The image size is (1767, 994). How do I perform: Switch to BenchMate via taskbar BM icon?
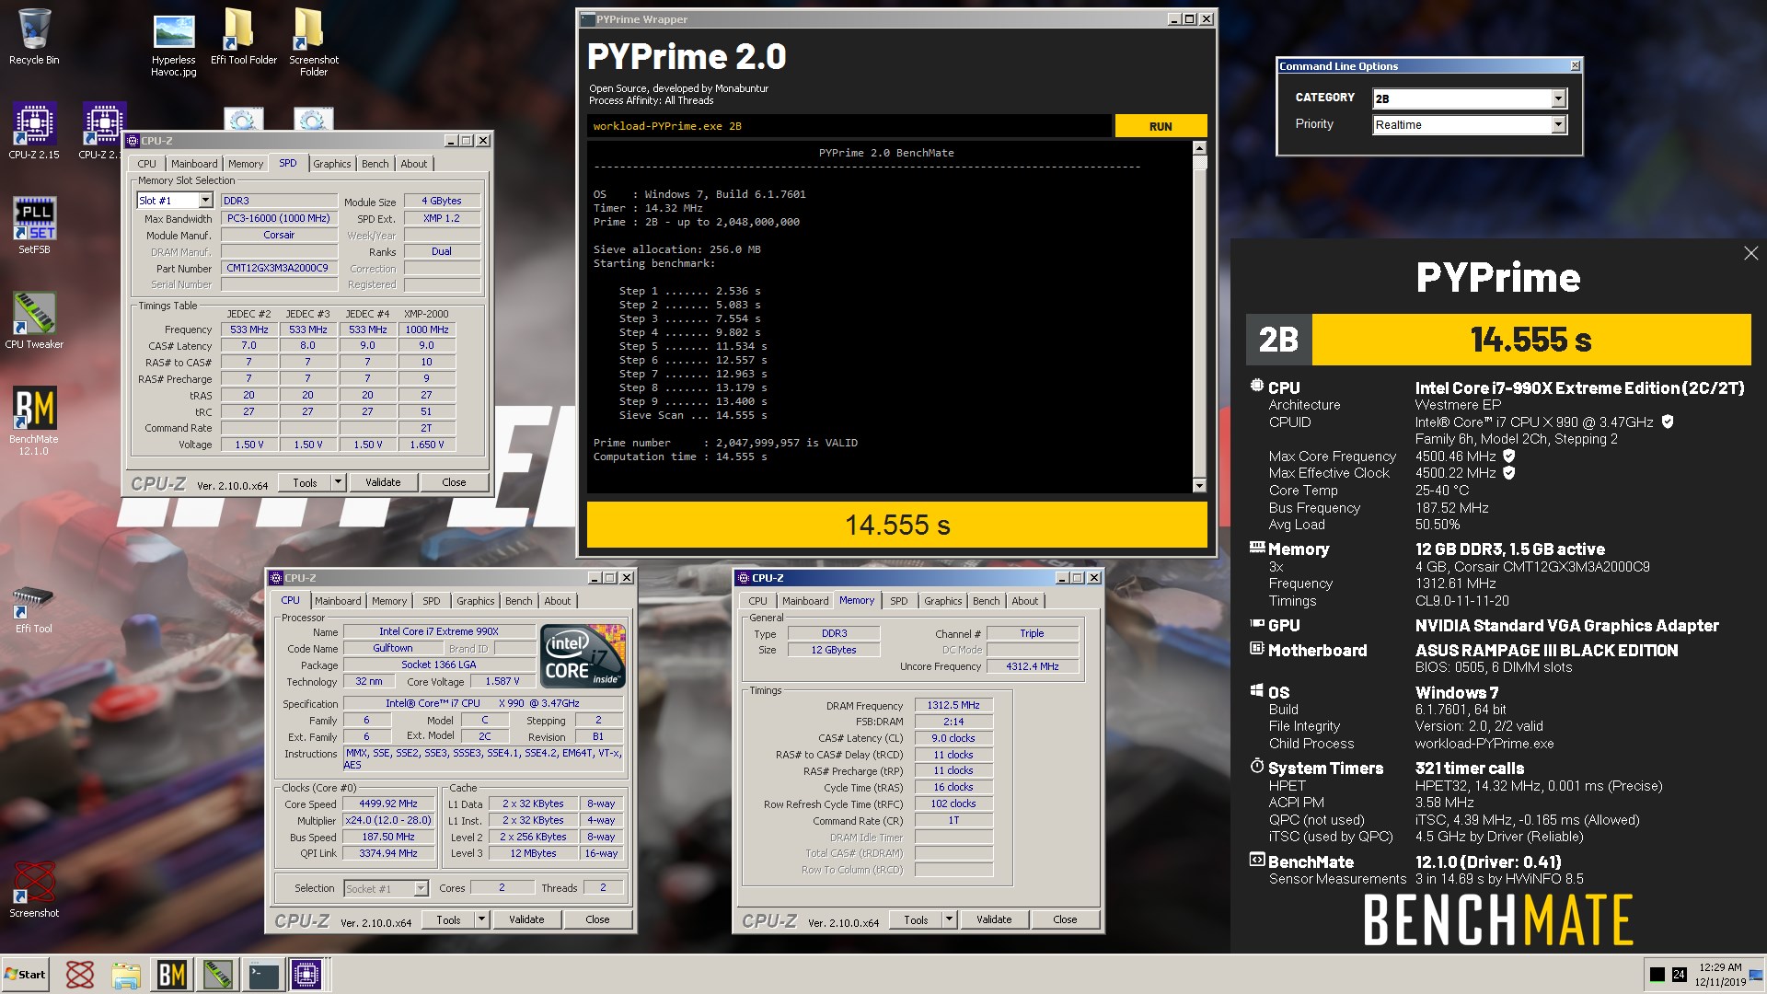172,975
